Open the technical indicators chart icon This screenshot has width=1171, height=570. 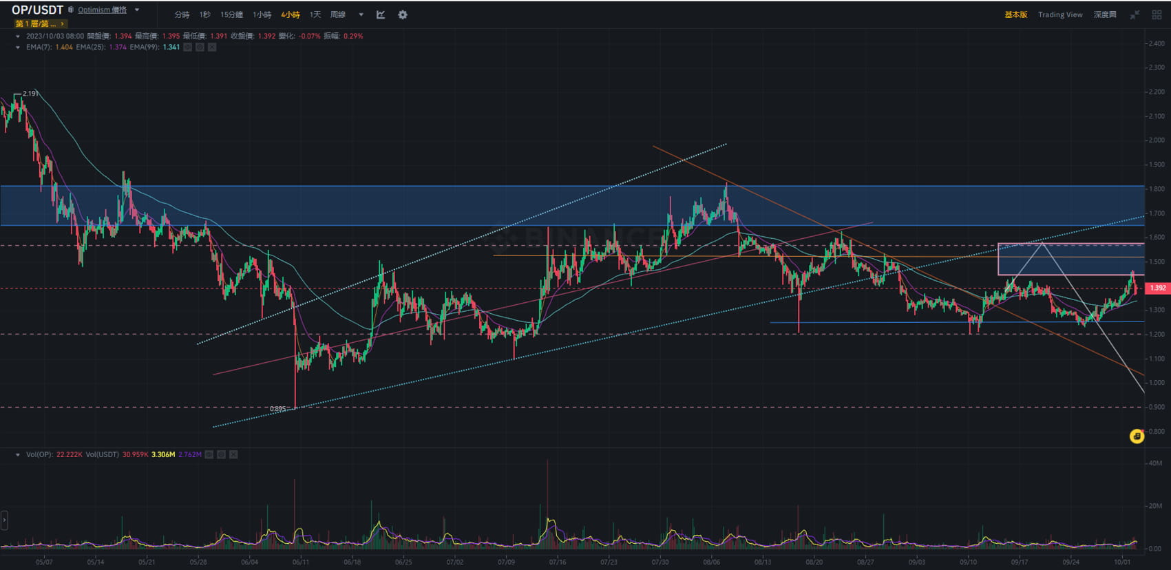point(381,14)
